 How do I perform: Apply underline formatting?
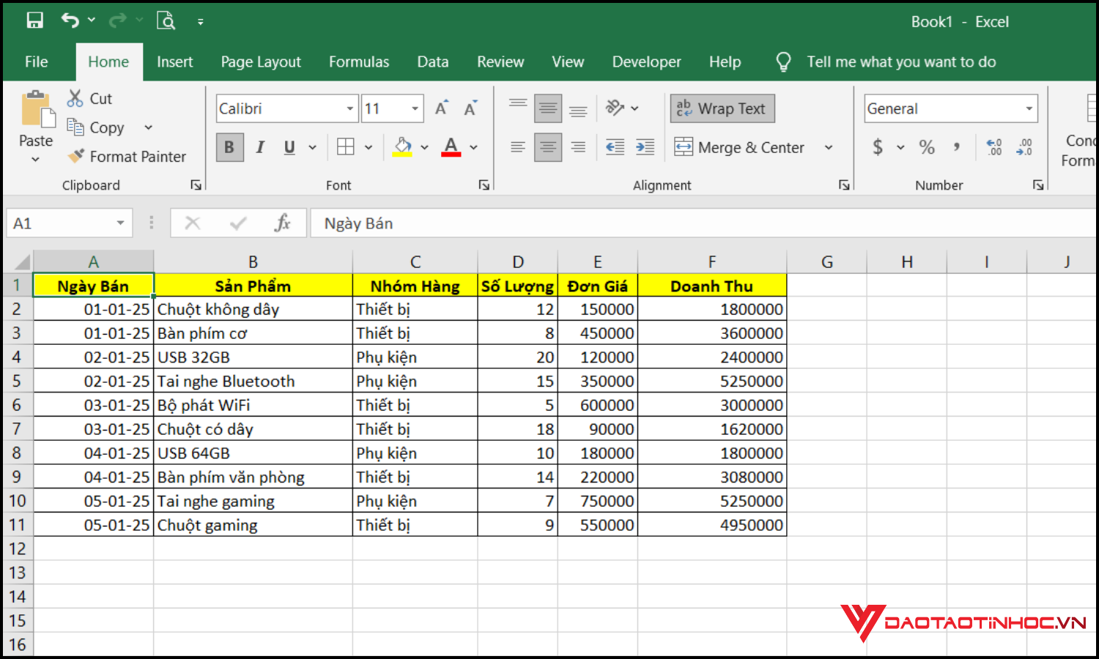pyautogui.click(x=289, y=146)
